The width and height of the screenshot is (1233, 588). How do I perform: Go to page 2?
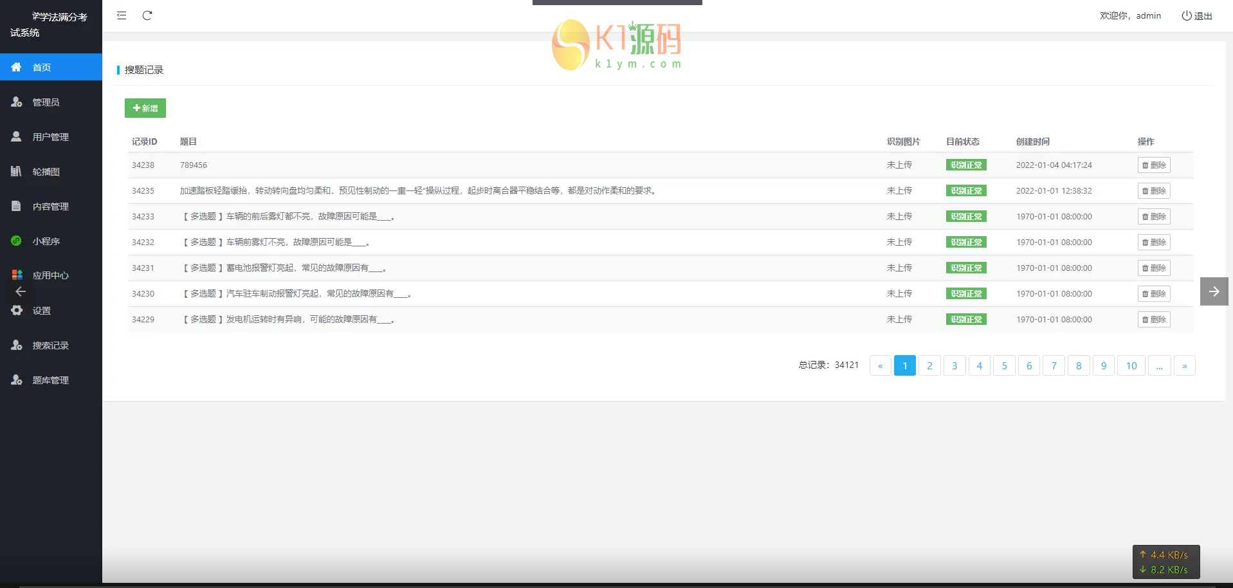coord(929,365)
